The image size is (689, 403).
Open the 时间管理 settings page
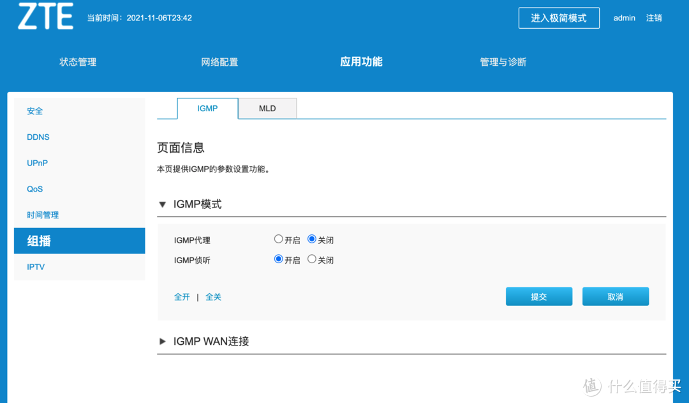pos(43,215)
